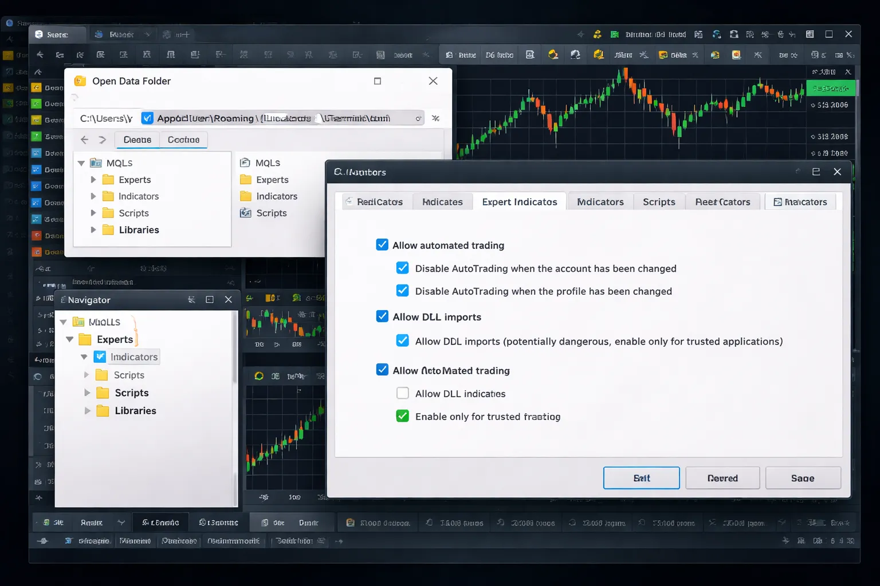Select the Ceohae tab in Open Data Folder
880x586 pixels.
(x=183, y=140)
